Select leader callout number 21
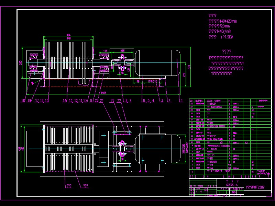This screenshot has height=206, width=275. coord(102,101)
